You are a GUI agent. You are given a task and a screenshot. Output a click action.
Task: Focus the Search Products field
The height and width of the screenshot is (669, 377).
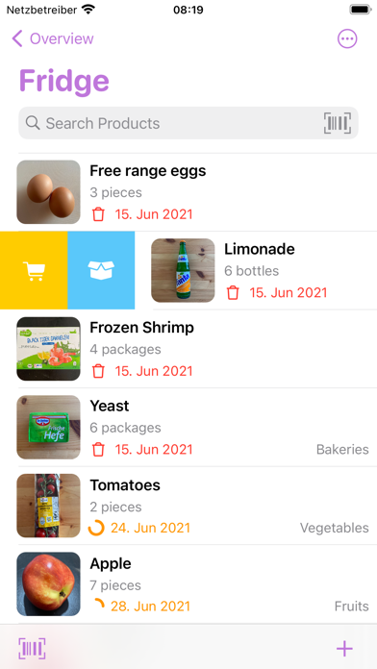188,123
